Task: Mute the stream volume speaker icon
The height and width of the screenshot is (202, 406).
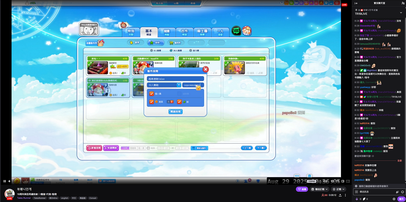Action: 10,181
